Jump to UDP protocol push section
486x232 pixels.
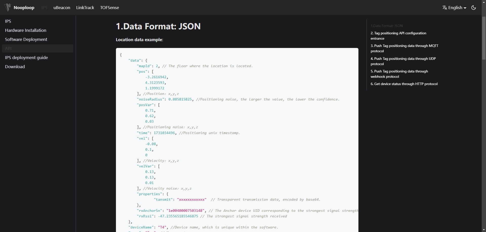403,61
